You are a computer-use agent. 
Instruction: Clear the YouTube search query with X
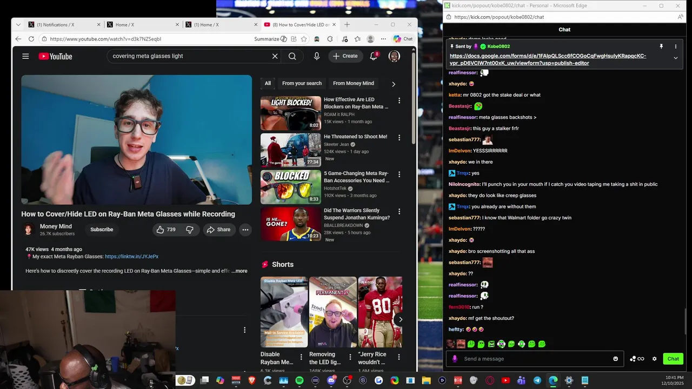pos(275,56)
